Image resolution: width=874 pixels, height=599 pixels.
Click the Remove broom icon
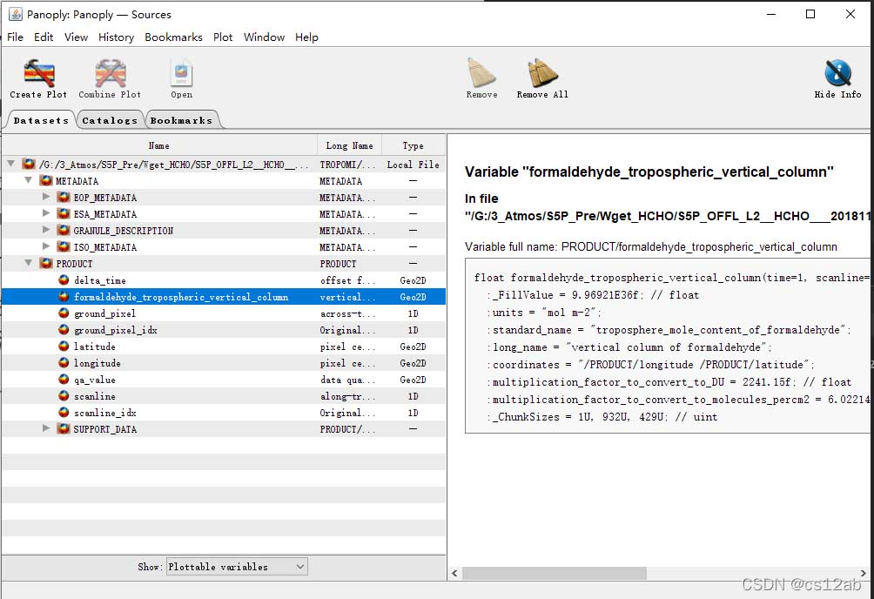pos(481,73)
